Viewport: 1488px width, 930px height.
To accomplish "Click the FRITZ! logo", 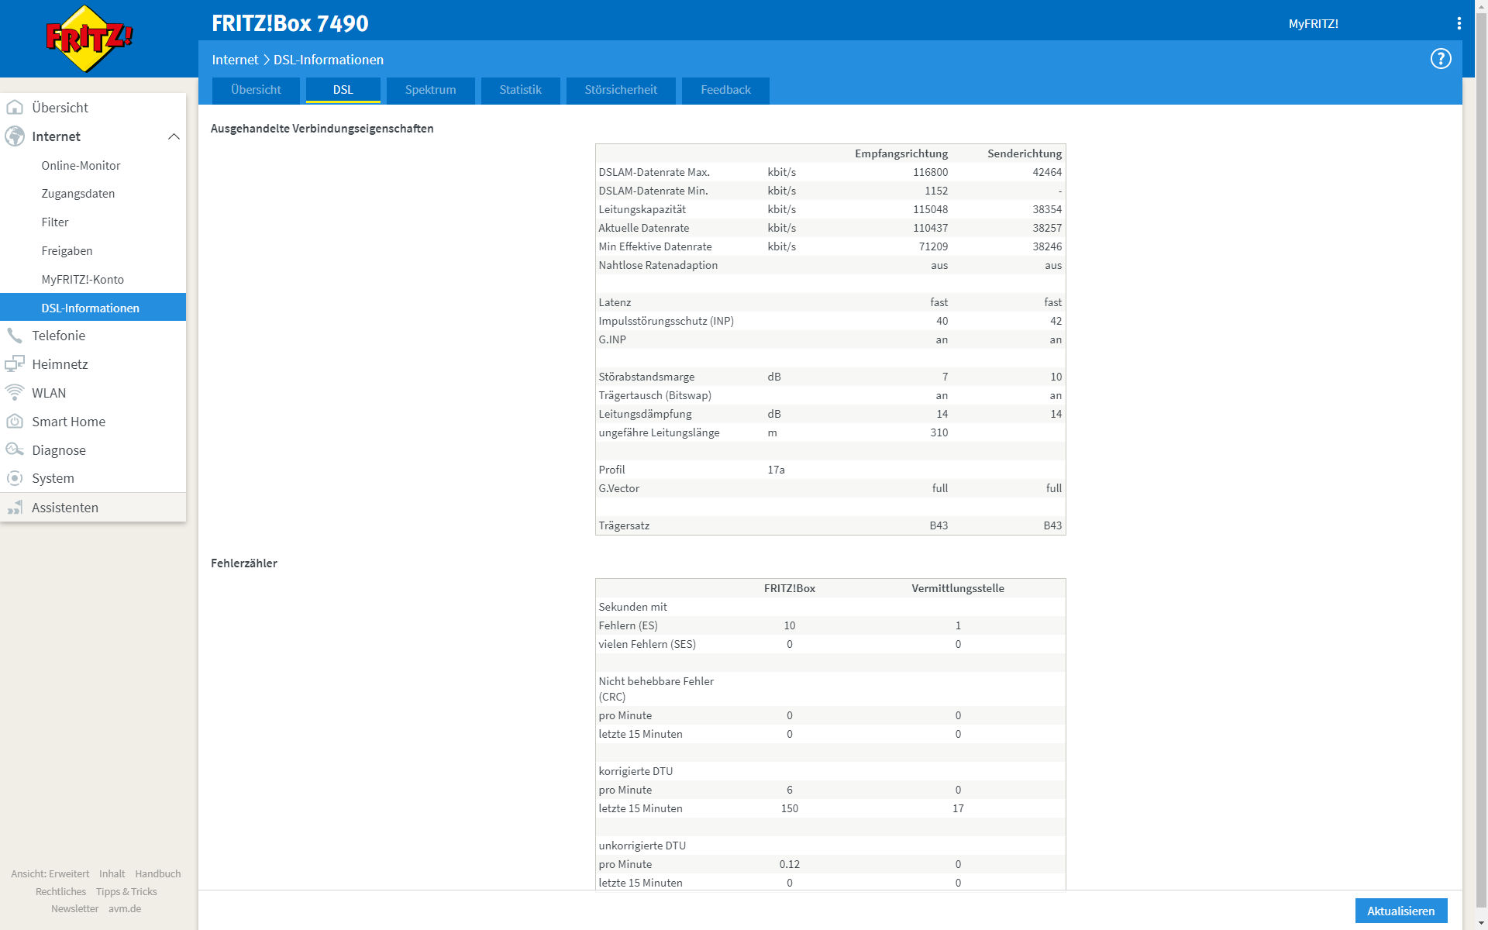I will [89, 38].
